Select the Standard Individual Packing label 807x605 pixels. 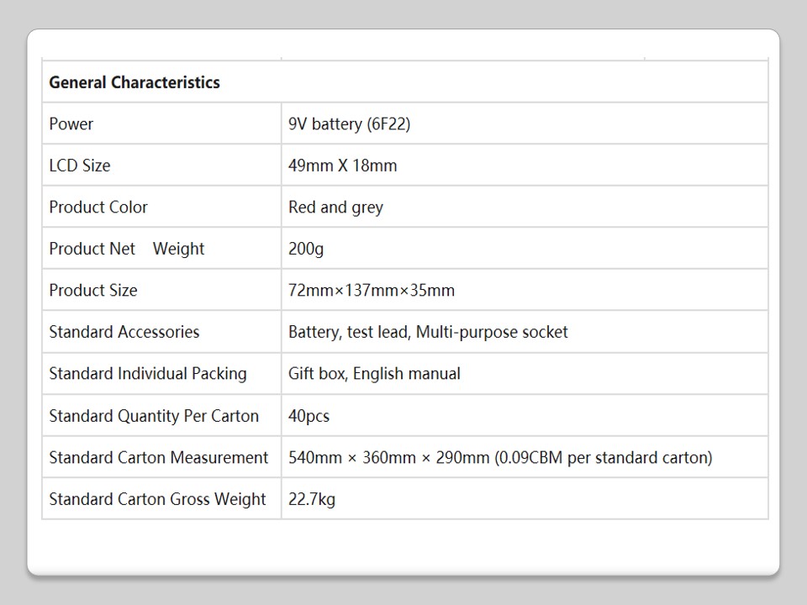click(x=148, y=374)
